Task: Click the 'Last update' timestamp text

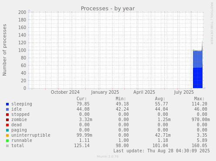Action: coord(162,151)
